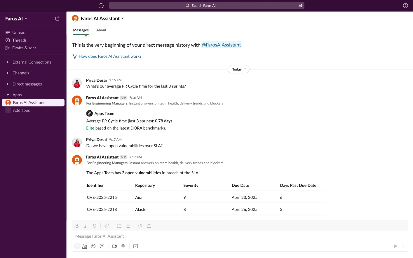
Task: Open shortcuts with the slash icon
Action: (x=135, y=246)
